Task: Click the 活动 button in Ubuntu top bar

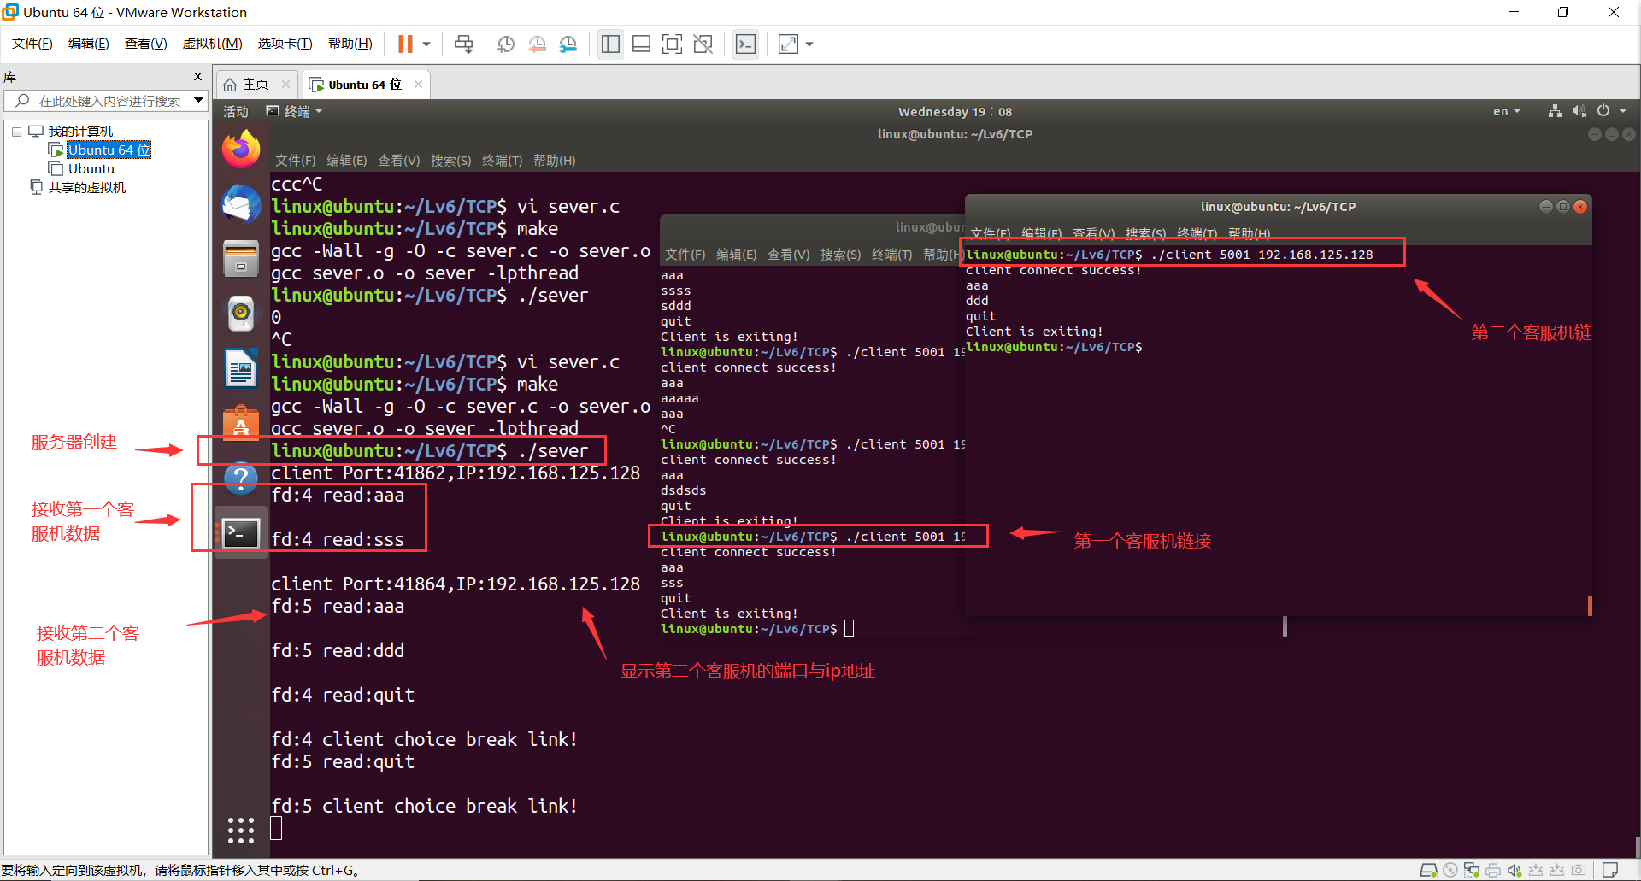Action: 236,111
